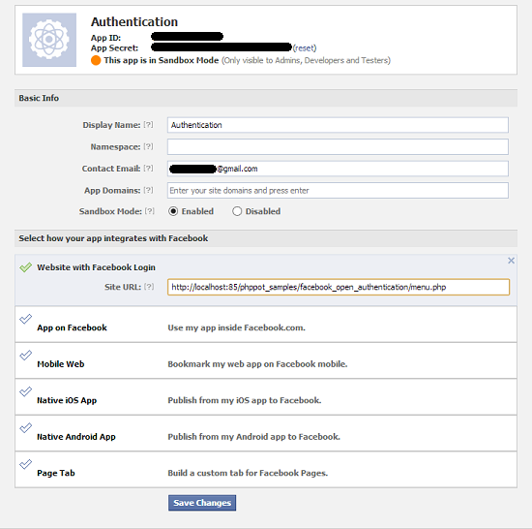Click the Authentication app title heading
The image size is (532, 529).
(134, 22)
